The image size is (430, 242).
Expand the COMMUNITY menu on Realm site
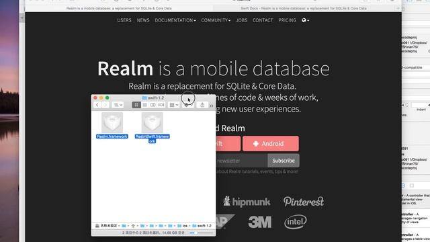pos(216,20)
